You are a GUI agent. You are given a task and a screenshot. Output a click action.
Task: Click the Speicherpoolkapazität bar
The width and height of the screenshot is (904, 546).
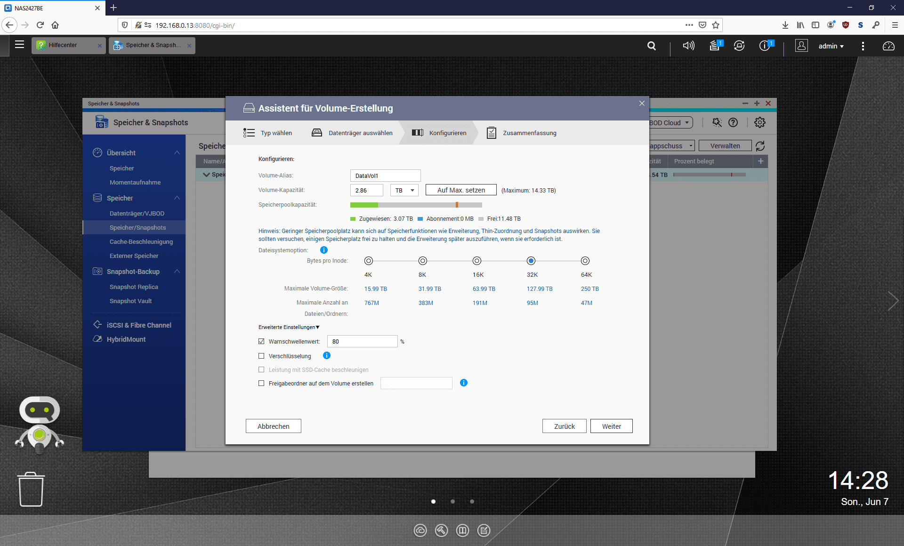(x=416, y=205)
